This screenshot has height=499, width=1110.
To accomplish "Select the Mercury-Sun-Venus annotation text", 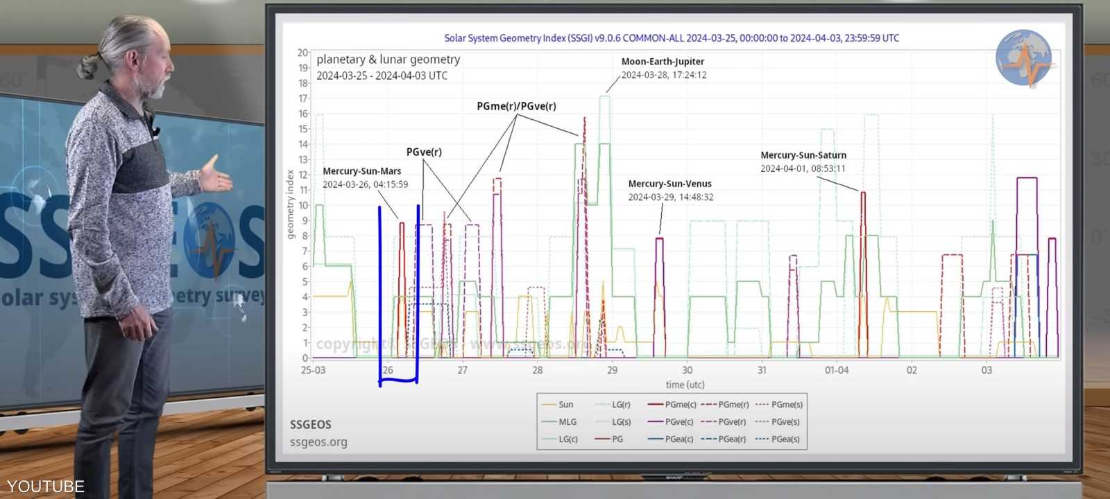I will [669, 184].
